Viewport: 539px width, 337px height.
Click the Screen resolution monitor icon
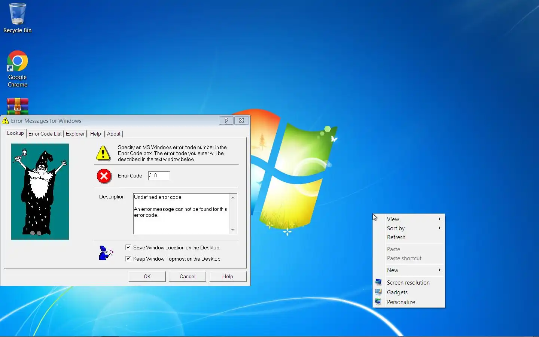[378, 282]
